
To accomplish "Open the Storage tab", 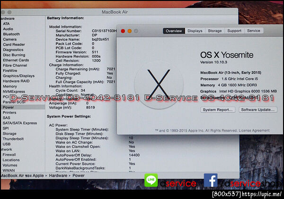I will (214, 31).
